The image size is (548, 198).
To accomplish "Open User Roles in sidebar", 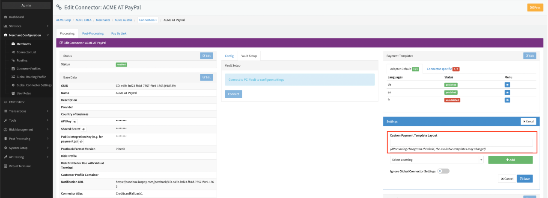I will 24,93.
